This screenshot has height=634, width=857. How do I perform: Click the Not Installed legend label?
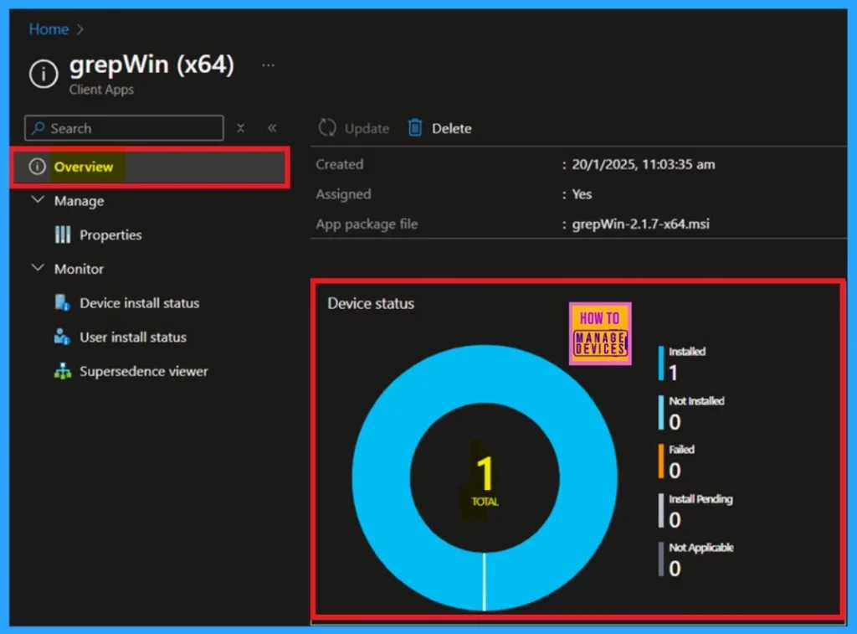pos(696,400)
